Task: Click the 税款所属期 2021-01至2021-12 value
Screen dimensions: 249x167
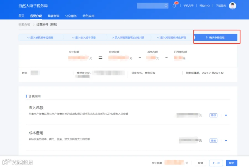Action: (x=213, y=73)
